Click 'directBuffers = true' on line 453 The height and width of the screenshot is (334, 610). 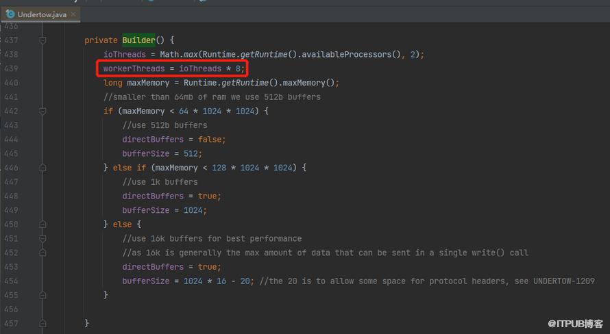click(171, 267)
